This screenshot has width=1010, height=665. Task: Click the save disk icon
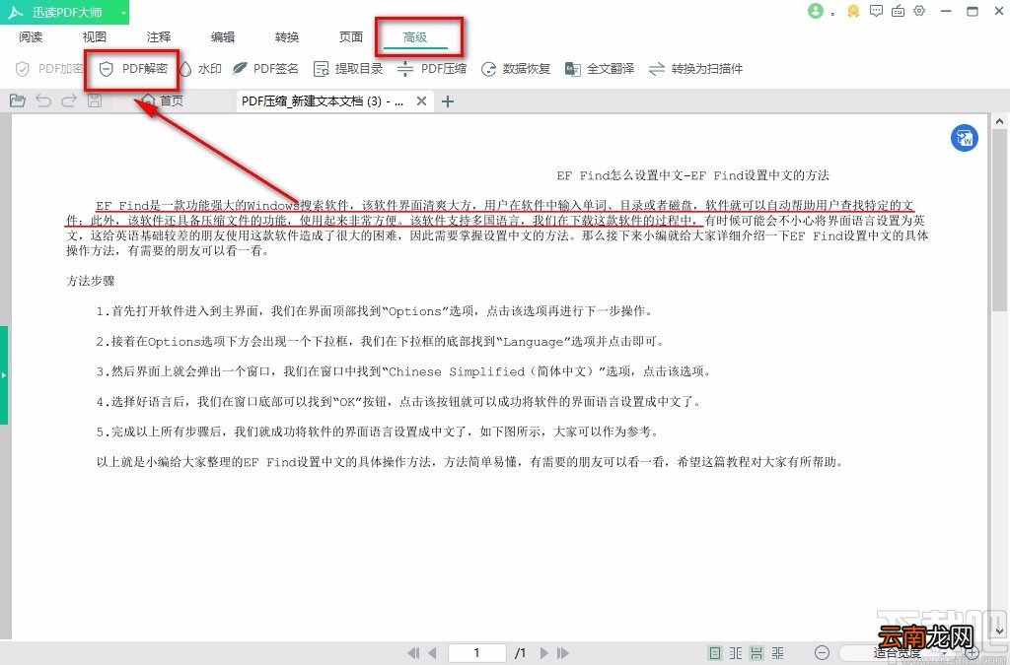click(95, 100)
